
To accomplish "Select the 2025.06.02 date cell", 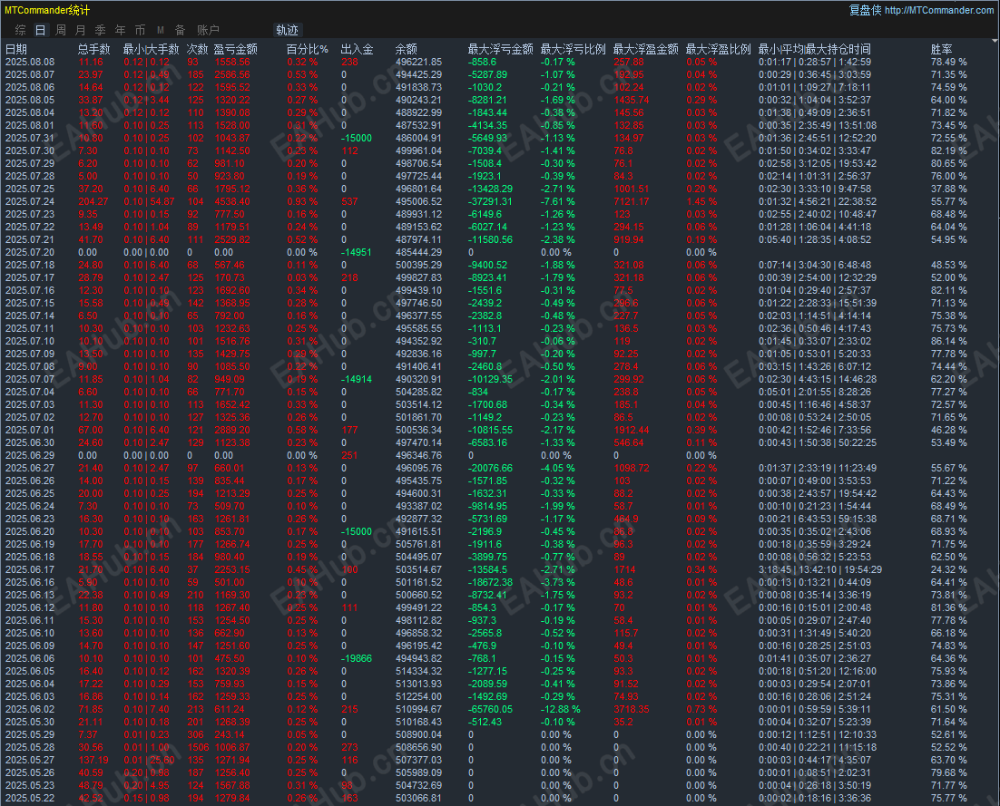I will tap(30, 709).
